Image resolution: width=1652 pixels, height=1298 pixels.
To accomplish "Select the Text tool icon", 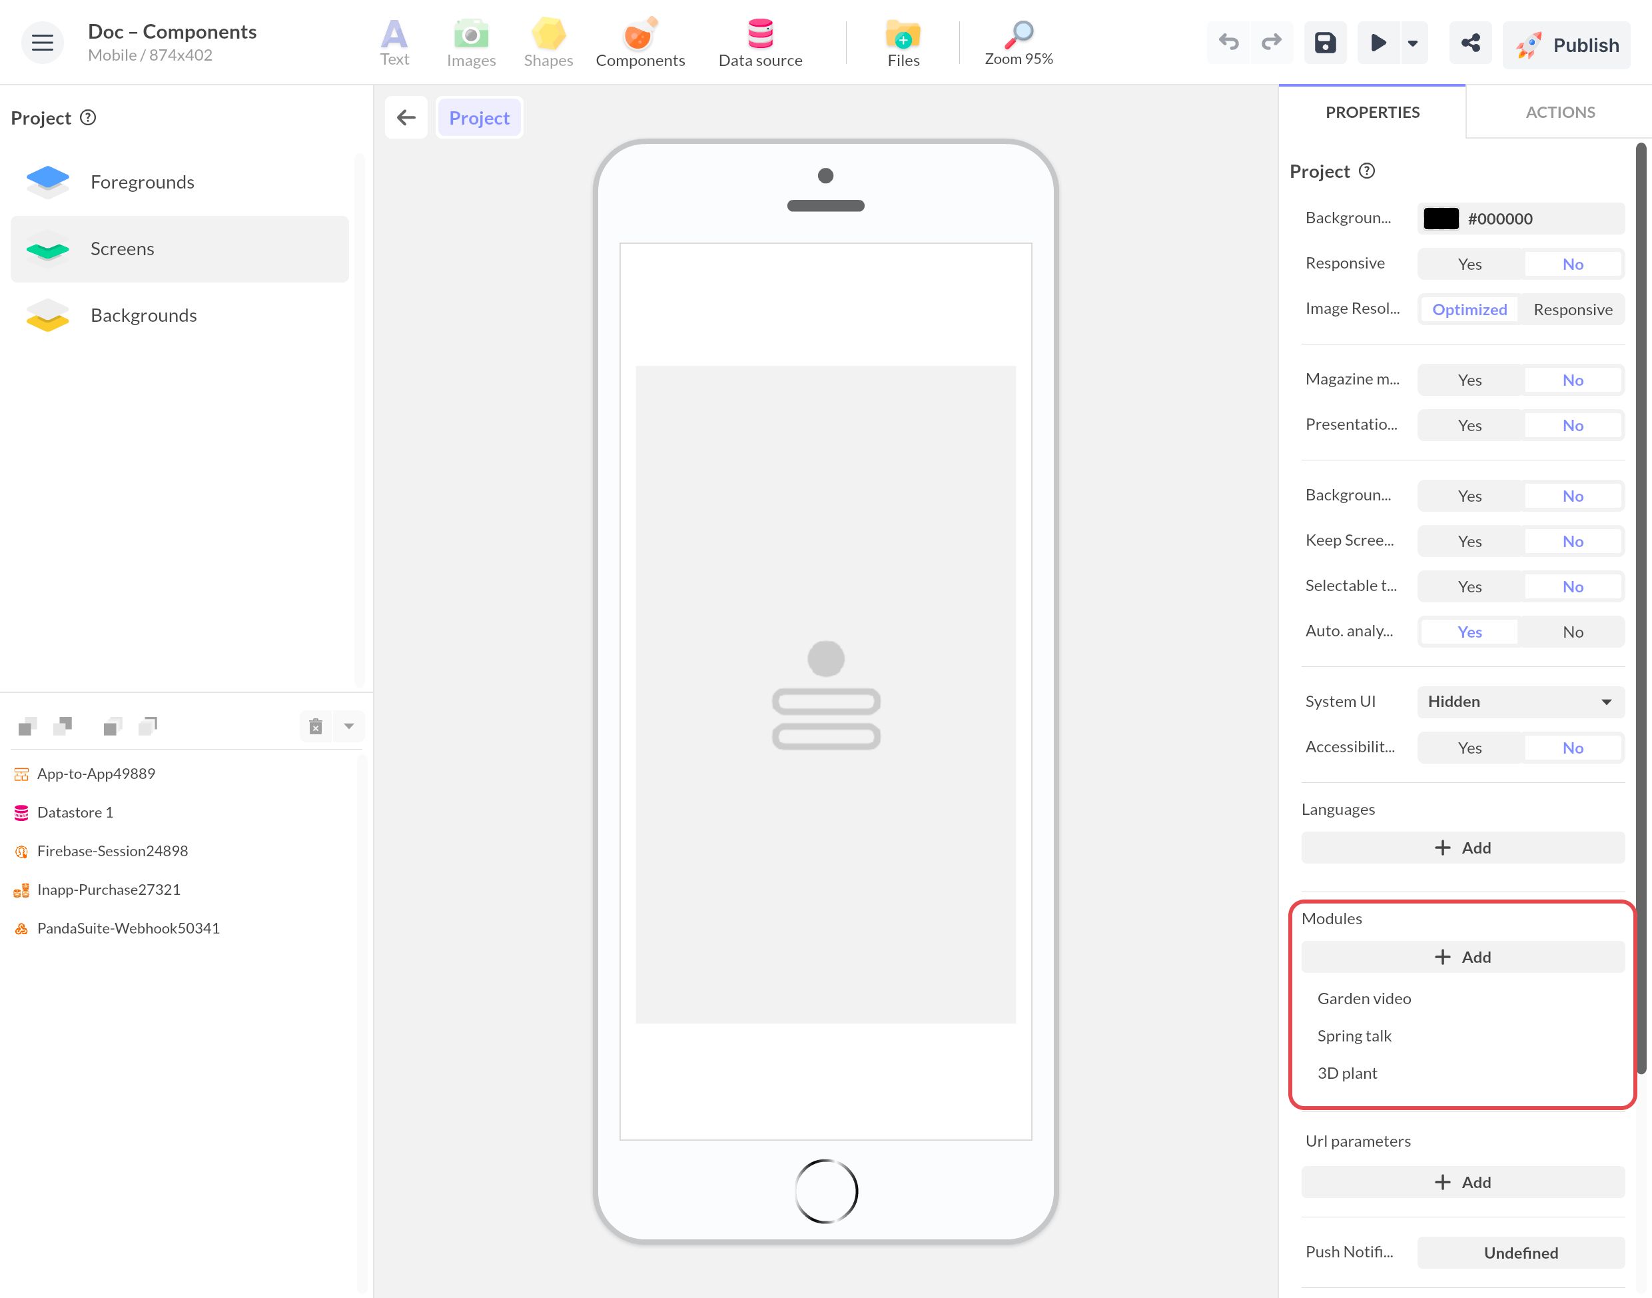I will 394,34.
